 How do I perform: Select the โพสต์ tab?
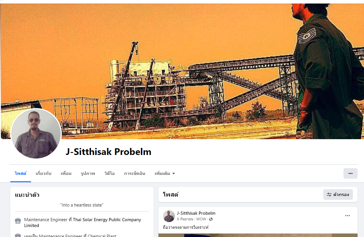(x=20, y=173)
